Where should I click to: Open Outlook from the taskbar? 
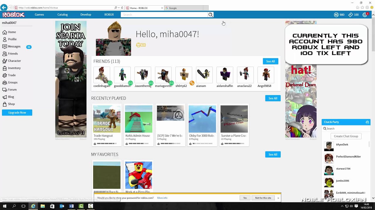(x=62, y=206)
